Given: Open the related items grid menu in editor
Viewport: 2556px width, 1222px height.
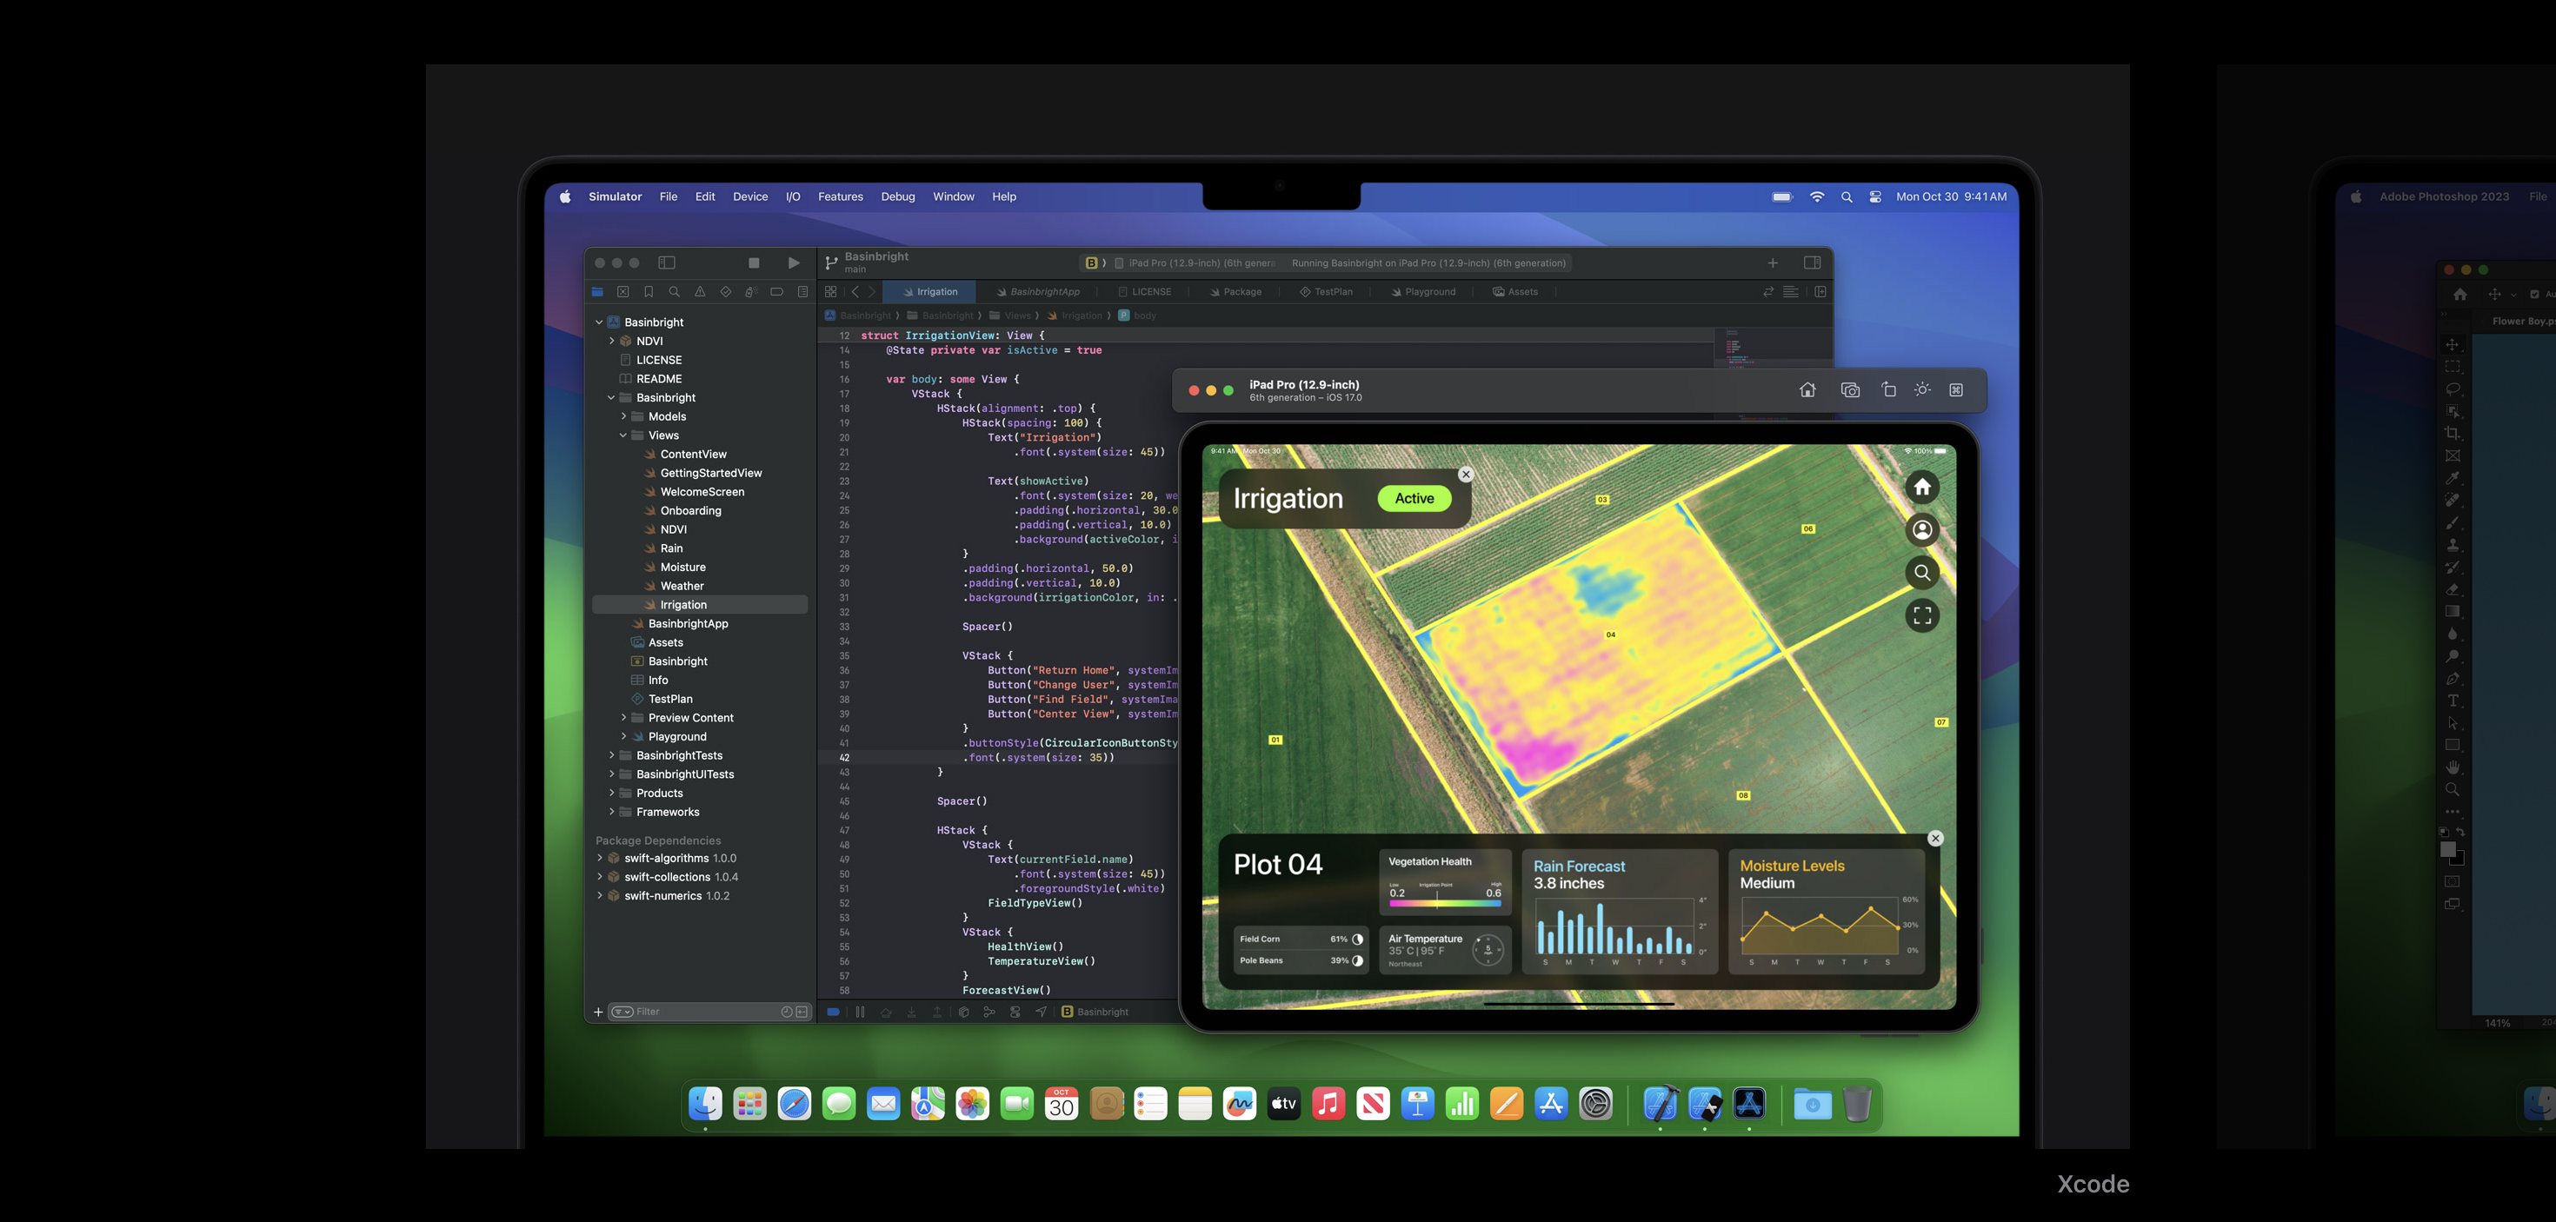Looking at the screenshot, I should (831, 292).
